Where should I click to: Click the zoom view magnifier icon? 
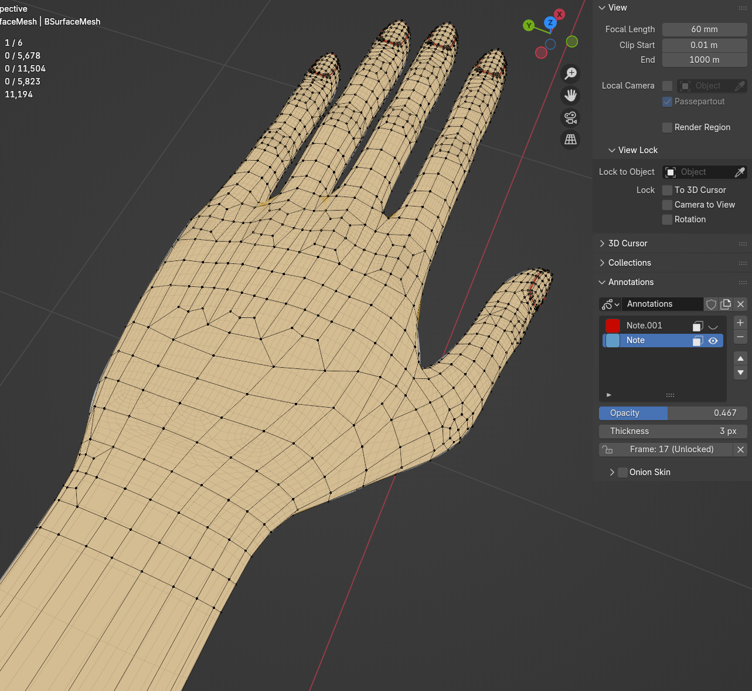[x=570, y=73]
